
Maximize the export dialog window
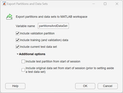[x=105, y=4]
